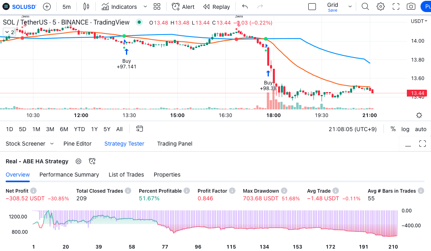Click the Save link under Grid
The height and width of the screenshot is (251, 431).
click(x=332, y=10)
